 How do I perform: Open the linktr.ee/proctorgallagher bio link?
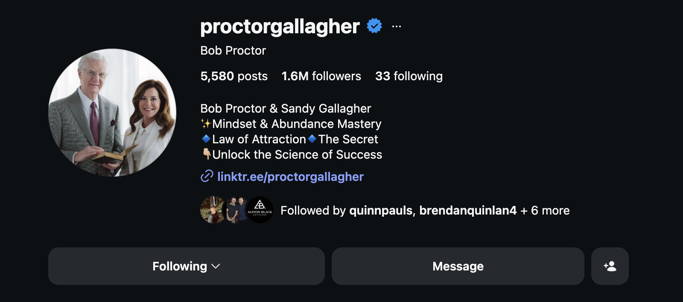pyautogui.click(x=290, y=176)
